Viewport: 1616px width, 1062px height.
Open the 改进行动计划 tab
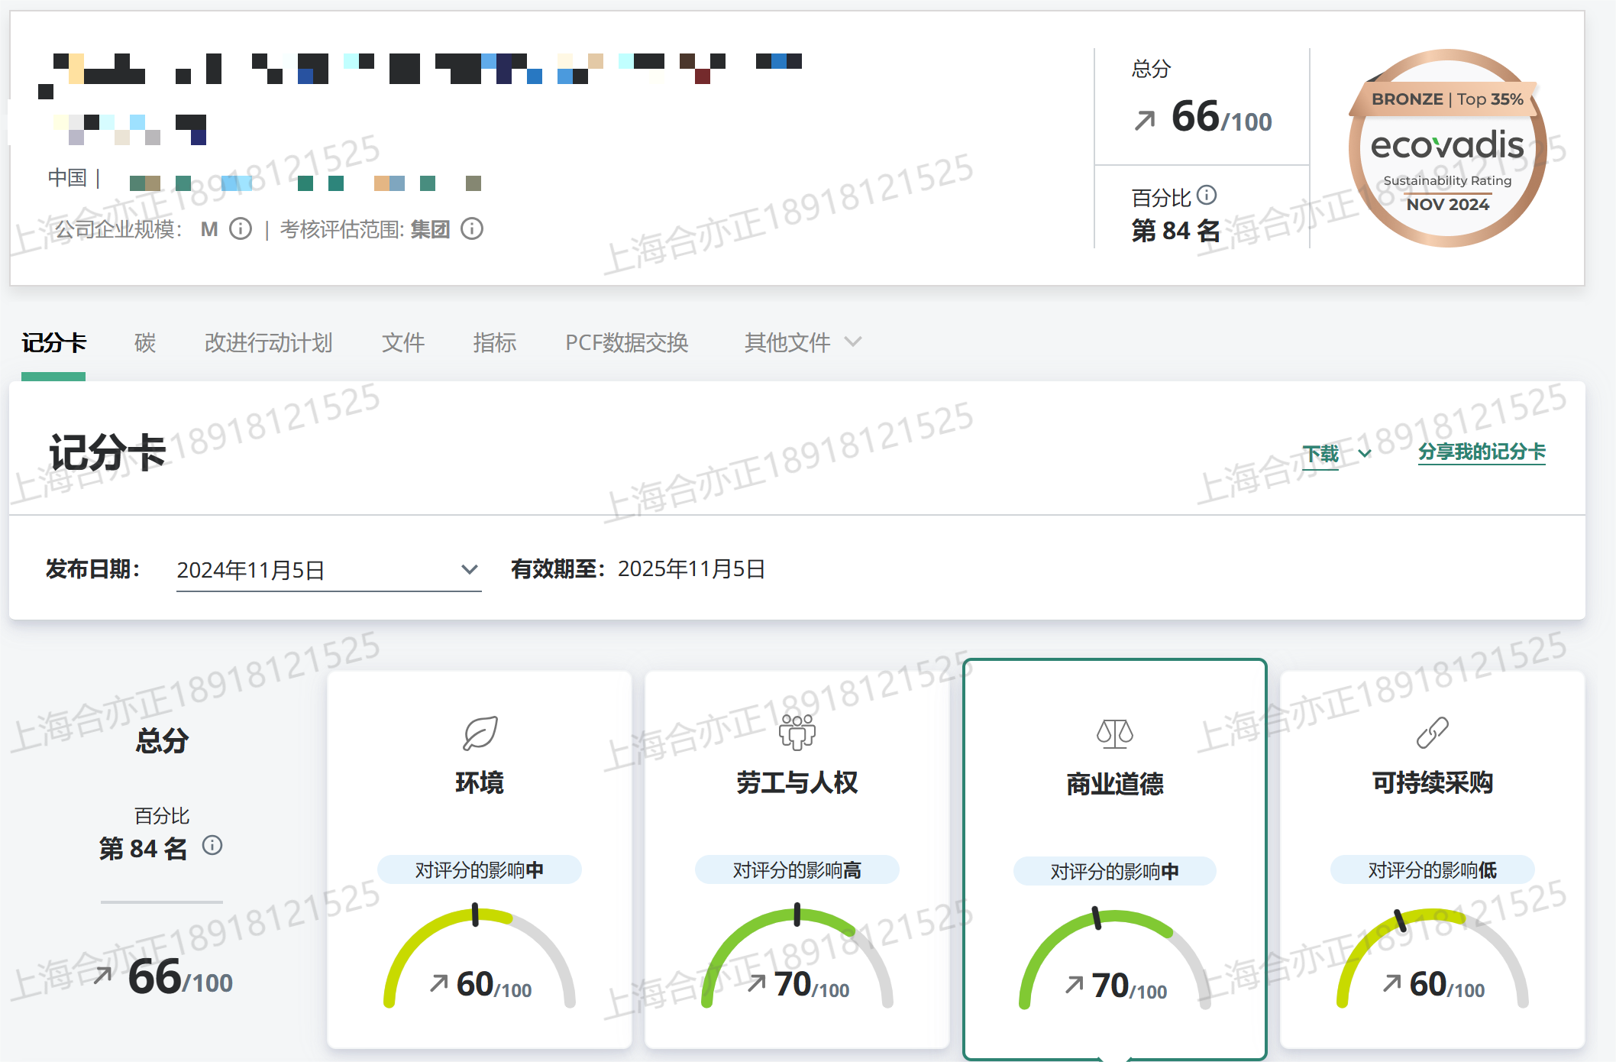pos(268,342)
